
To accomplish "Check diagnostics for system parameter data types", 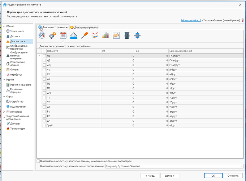I will 39,161.
